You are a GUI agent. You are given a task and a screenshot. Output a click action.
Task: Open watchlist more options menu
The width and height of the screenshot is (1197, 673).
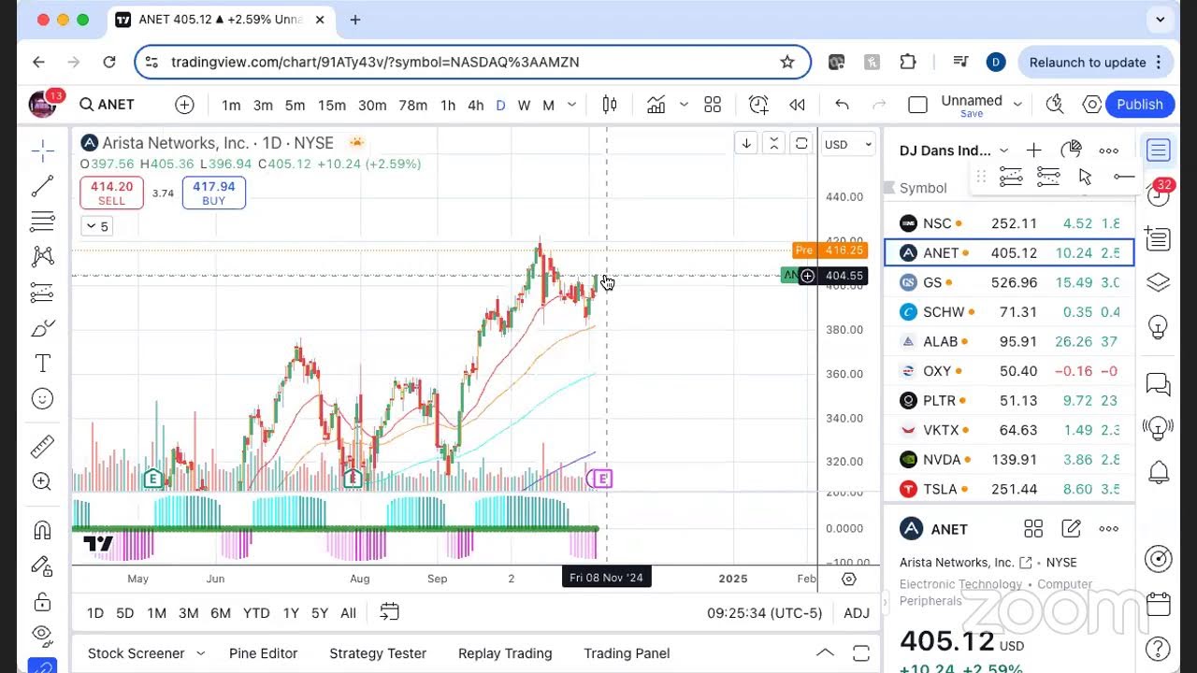1108,150
